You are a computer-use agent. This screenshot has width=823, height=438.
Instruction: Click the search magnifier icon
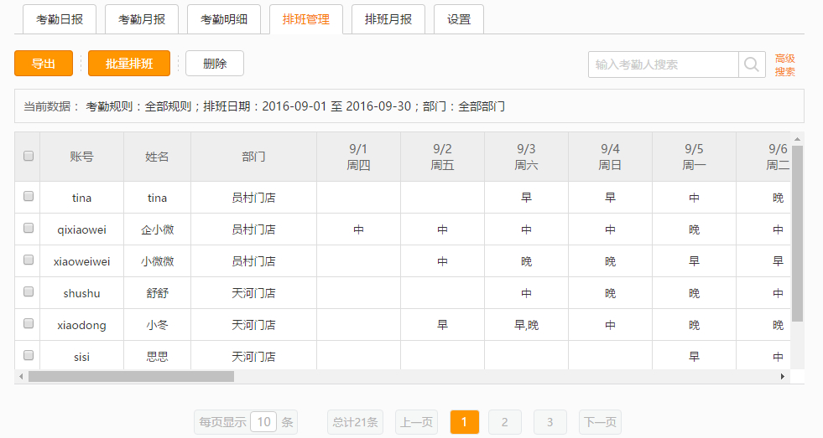[x=752, y=64]
